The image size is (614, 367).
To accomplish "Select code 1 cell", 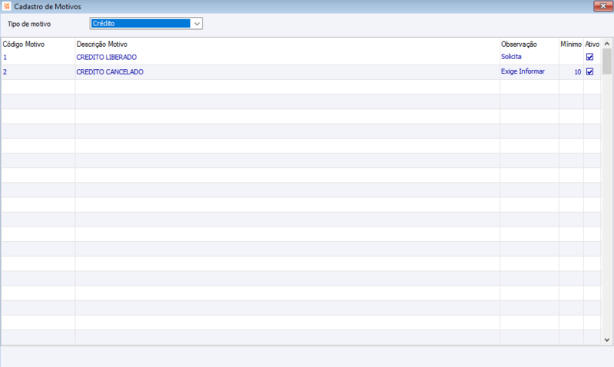I will coord(38,57).
